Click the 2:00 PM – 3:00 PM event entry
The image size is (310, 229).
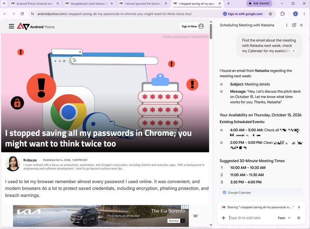266,145
